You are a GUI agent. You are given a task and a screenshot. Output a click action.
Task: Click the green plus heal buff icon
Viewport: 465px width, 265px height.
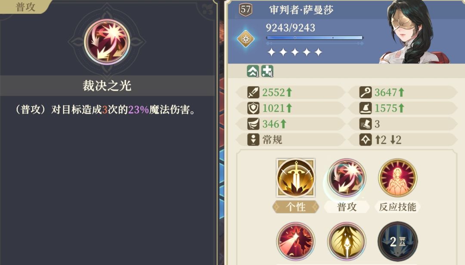coord(267,71)
